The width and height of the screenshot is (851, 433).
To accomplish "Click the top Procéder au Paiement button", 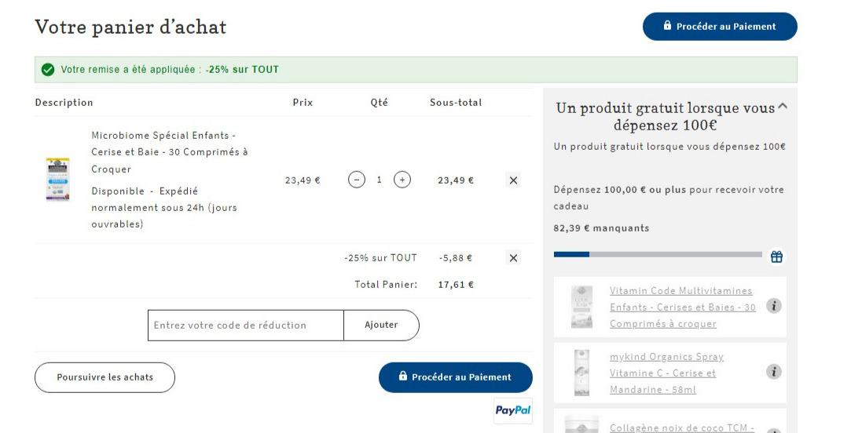I will tap(720, 27).
